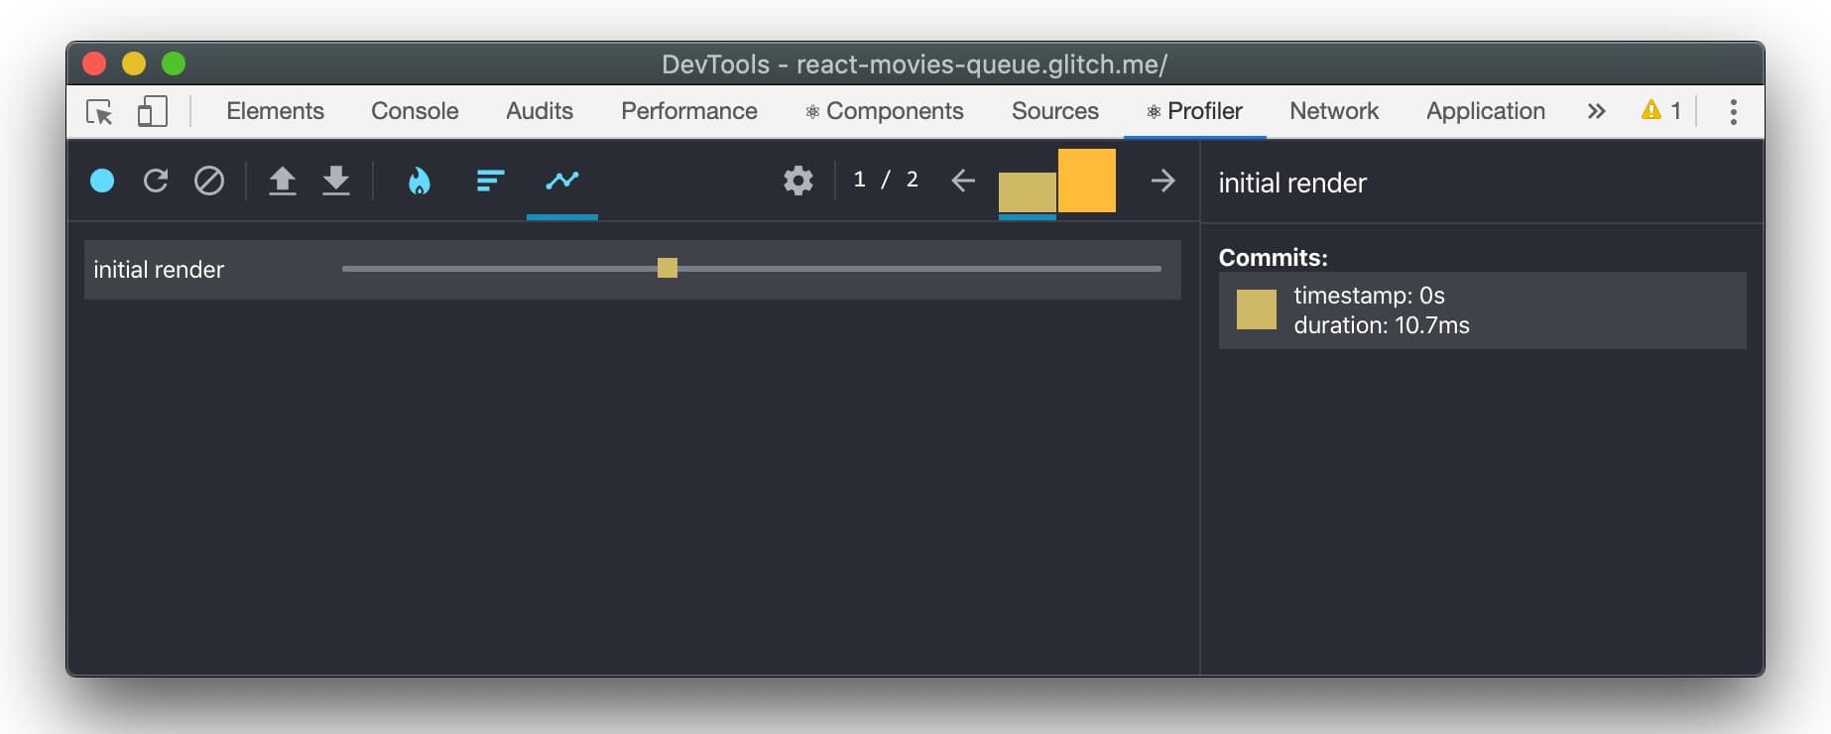Go to the next commit

1162,181
